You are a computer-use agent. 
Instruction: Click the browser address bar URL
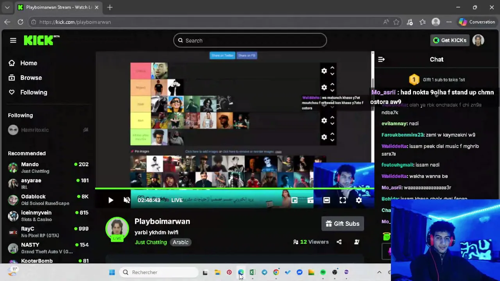pos(75,22)
